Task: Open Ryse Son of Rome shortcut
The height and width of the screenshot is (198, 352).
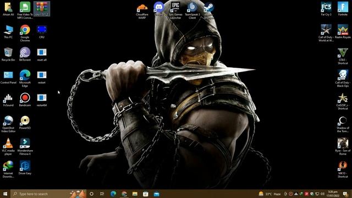Action: (343, 147)
